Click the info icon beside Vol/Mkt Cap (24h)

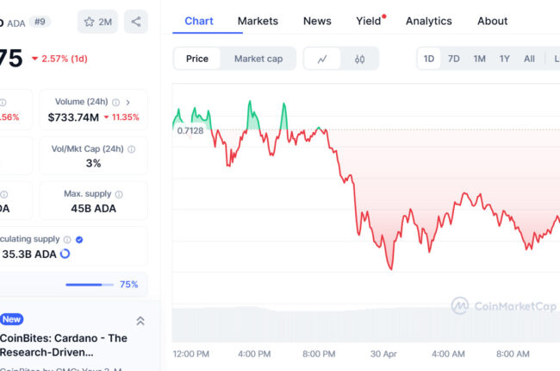tap(132, 149)
